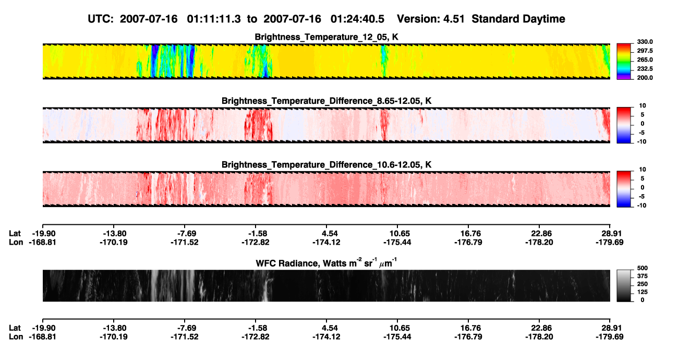This screenshot has width=678, height=348.
Task: Click latitude '-19.90' under the 10.6-12.05 panel
Action: 42,233
